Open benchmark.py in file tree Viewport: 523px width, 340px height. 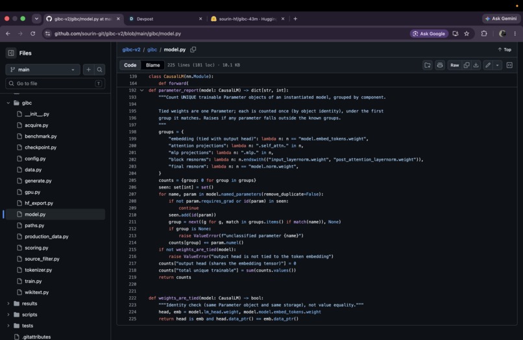(x=41, y=136)
